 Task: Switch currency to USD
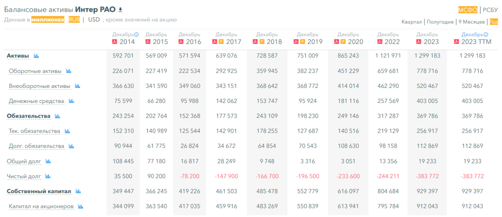(94, 20)
